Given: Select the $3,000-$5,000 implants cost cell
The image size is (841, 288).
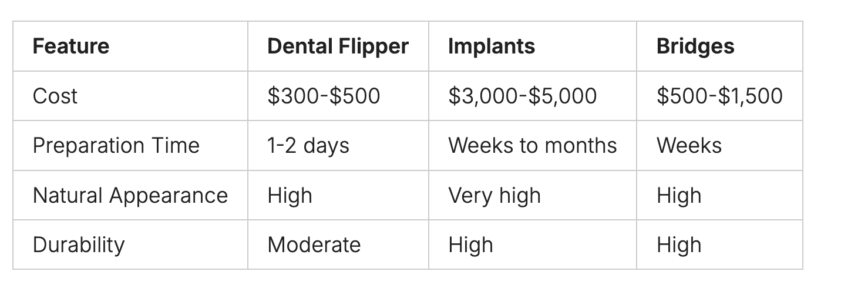Looking at the screenshot, I should point(522,96).
